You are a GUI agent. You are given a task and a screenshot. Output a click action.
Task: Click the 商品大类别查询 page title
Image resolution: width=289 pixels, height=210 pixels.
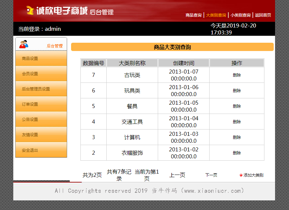click(172, 47)
